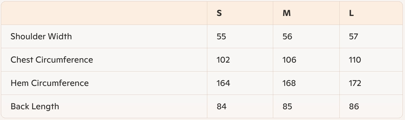Image resolution: width=405 pixels, height=120 pixels.
Task: Click the Back Length value 85
Action: tap(288, 106)
